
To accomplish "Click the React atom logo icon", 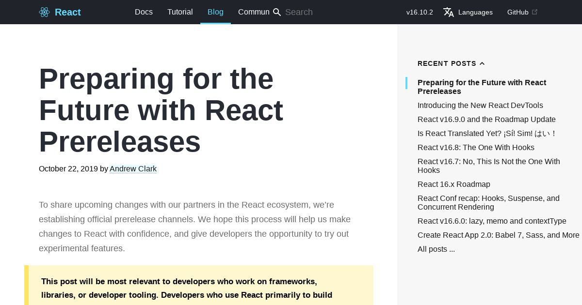I will click(x=44, y=12).
